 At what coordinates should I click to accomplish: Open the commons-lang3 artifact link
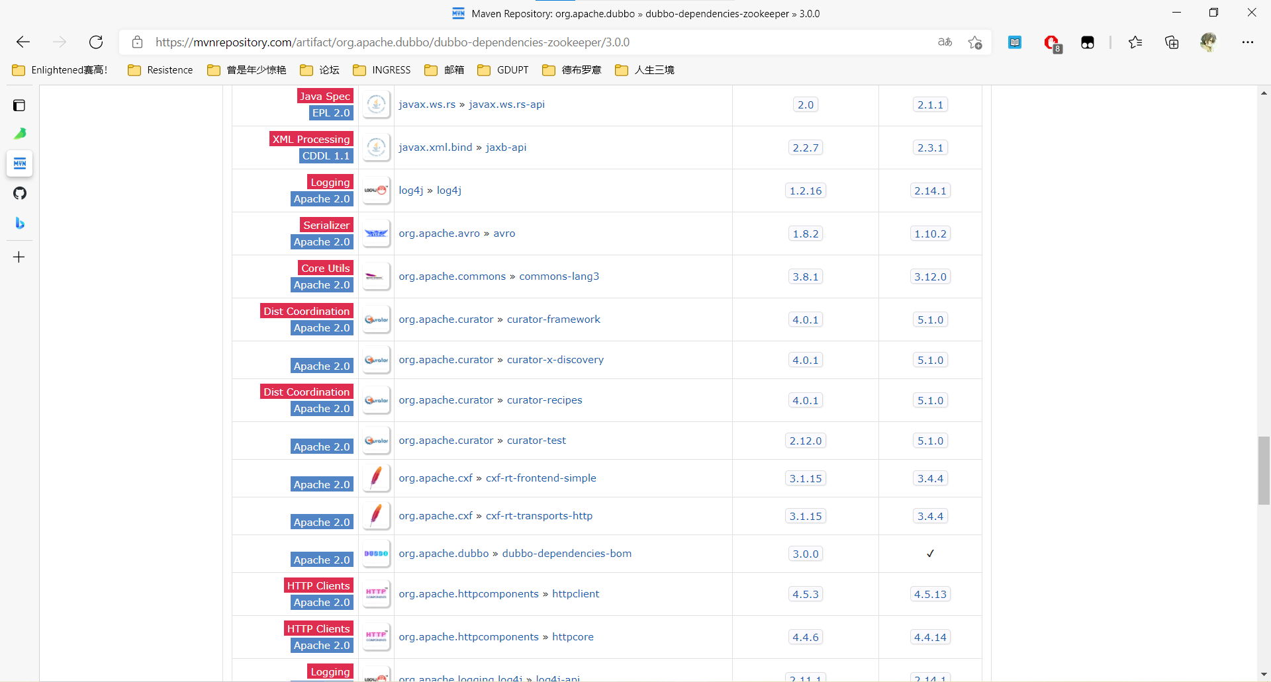559,277
